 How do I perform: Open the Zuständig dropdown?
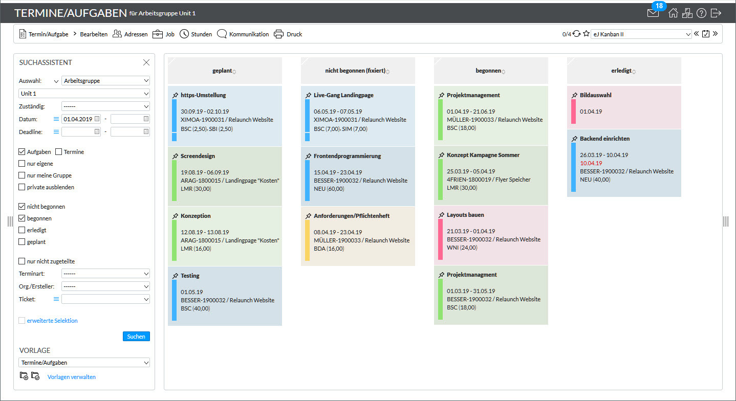click(x=105, y=105)
